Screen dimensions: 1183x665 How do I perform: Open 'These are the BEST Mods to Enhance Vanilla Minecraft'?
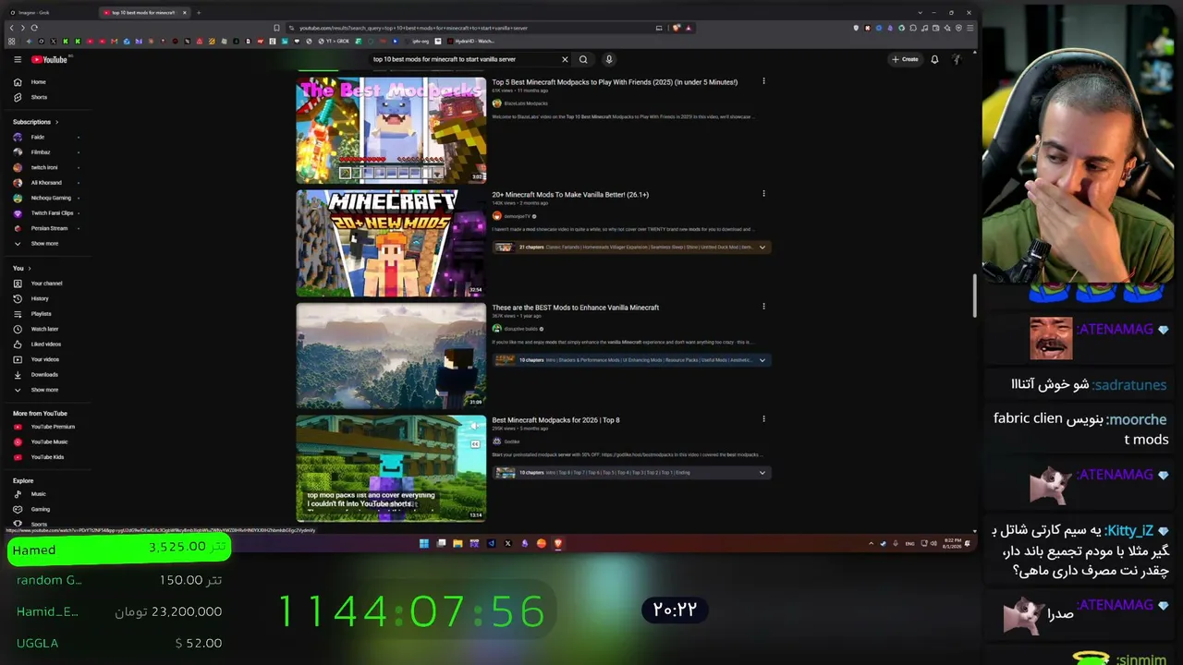[x=576, y=308]
